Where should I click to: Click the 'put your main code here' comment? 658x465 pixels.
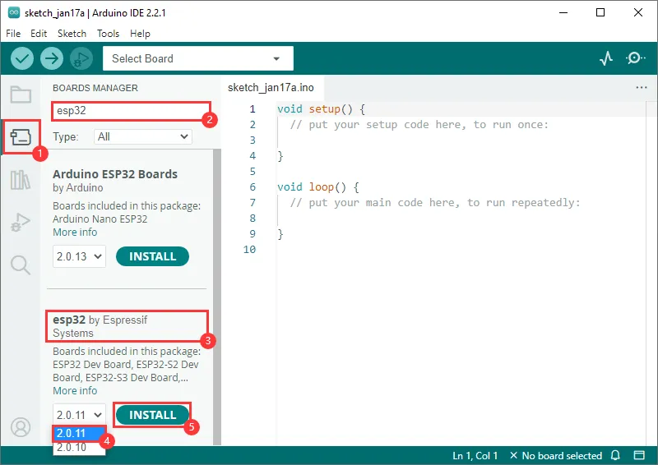435,203
